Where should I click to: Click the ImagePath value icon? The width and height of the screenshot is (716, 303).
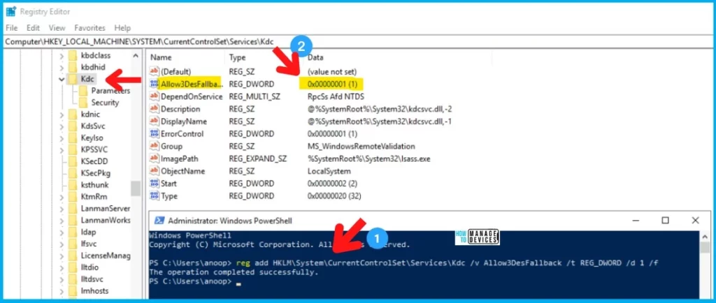tap(155, 158)
